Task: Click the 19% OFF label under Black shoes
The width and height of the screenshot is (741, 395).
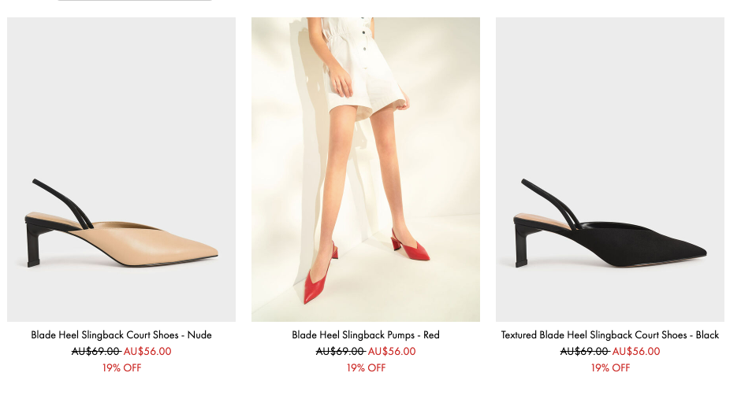Action: (x=610, y=367)
